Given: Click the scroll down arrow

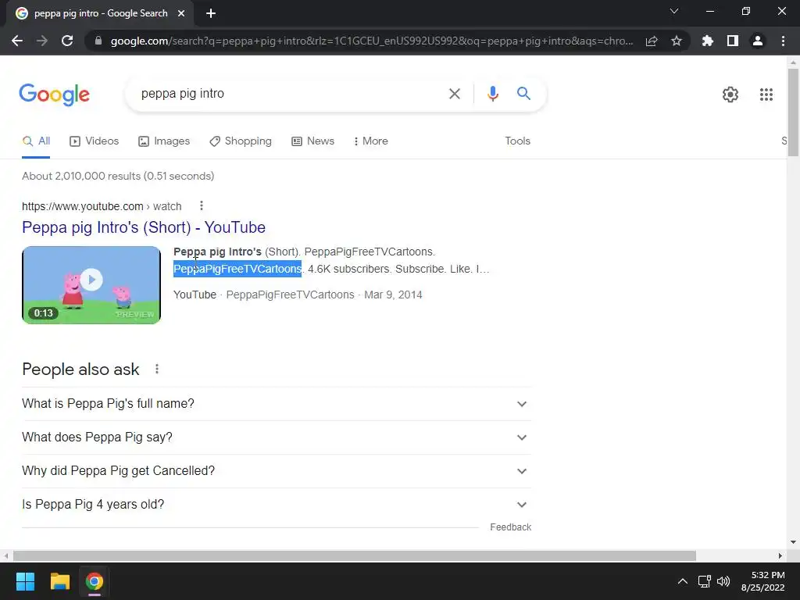Looking at the screenshot, I should click(x=793, y=542).
